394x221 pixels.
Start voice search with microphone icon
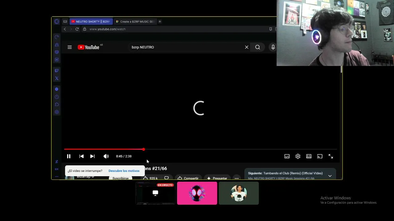273,47
